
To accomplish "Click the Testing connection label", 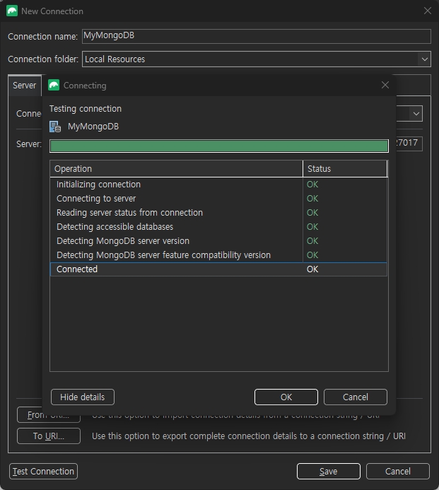I will pos(86,109).
